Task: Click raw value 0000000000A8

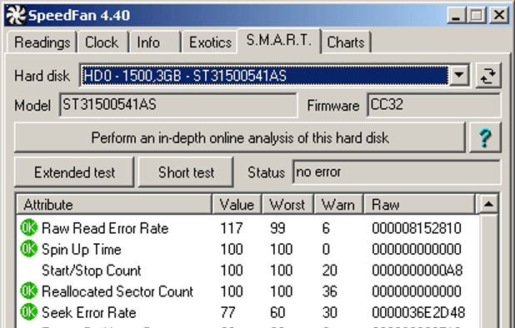Action: click(x=417, y=270)
